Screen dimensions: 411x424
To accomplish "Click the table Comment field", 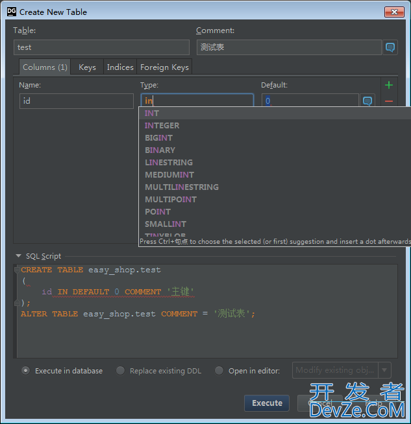I will point(289,47).
